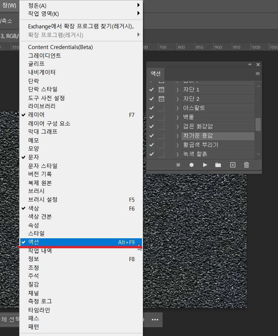
Task: Click the stop recording button in Actions panel
Action: pos(178,165)
